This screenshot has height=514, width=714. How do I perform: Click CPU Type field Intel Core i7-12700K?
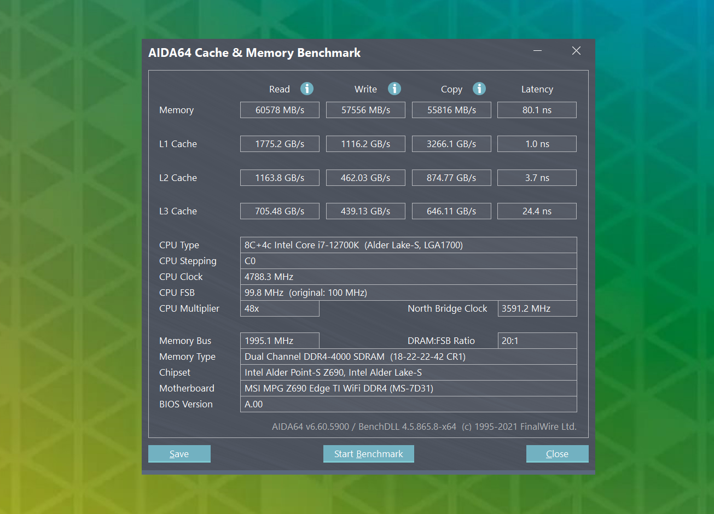tap(409, 245)
